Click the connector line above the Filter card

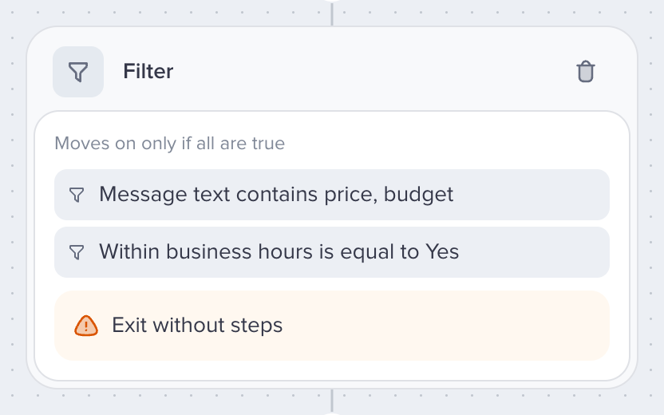tap(332, 14)
